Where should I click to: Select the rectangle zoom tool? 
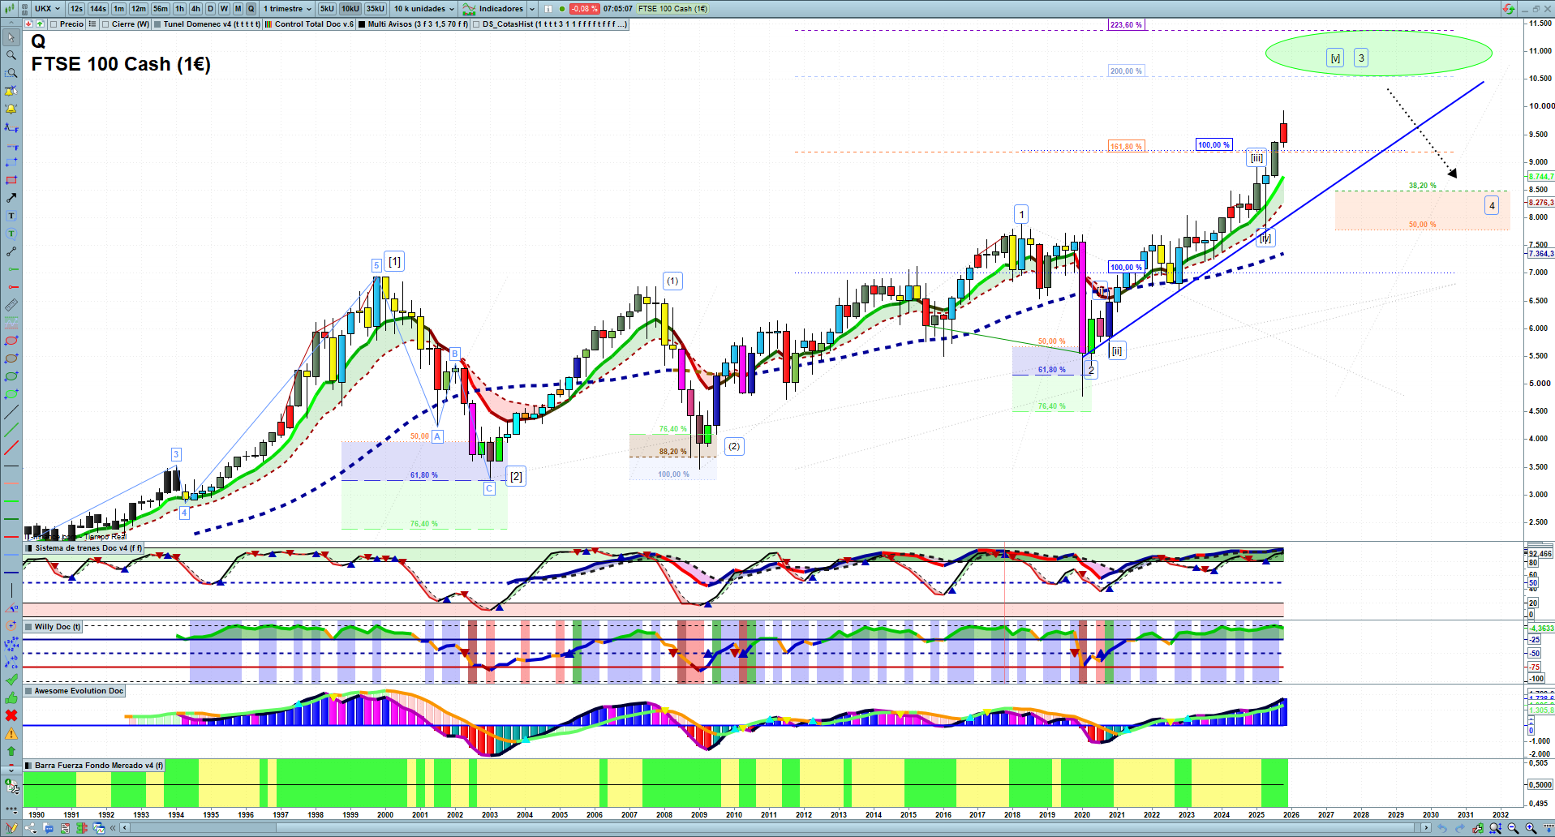click(x=11, y=73)
